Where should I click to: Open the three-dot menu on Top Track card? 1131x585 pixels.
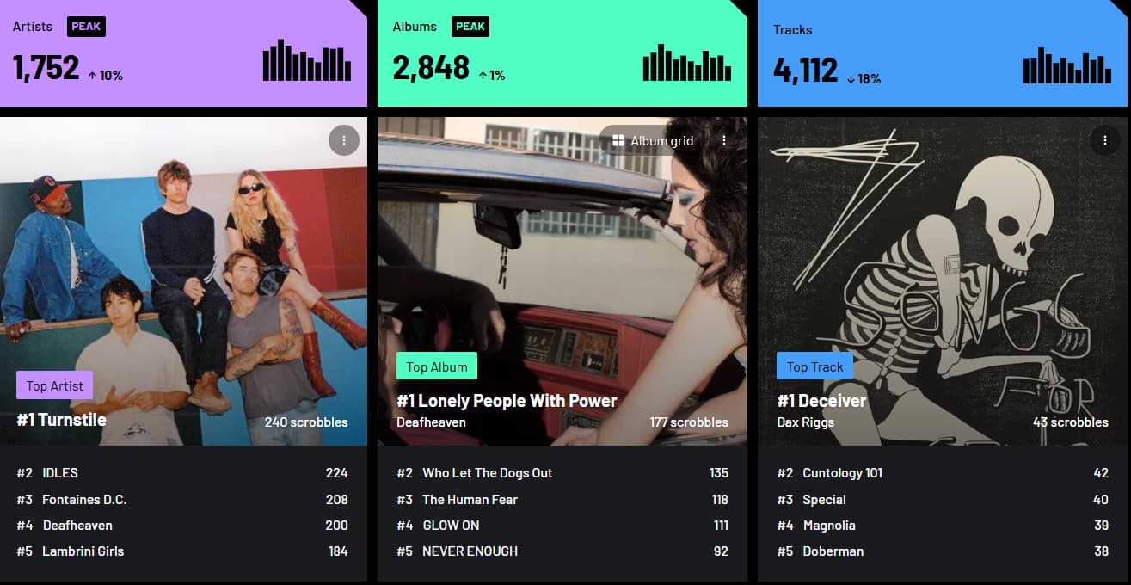pyautogui.click(x=1104, y=140)
